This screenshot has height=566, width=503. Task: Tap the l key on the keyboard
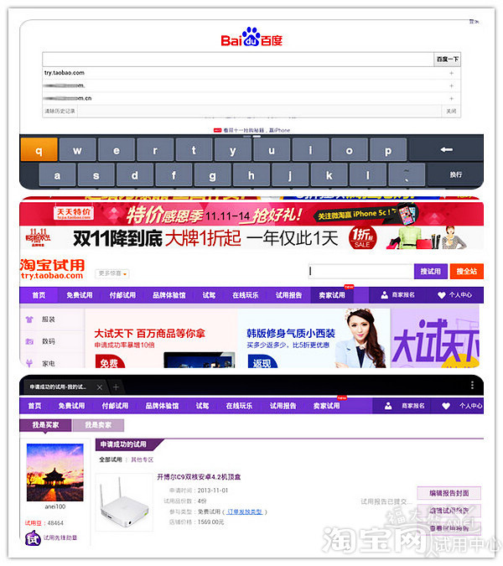click(x=368, y=175)
